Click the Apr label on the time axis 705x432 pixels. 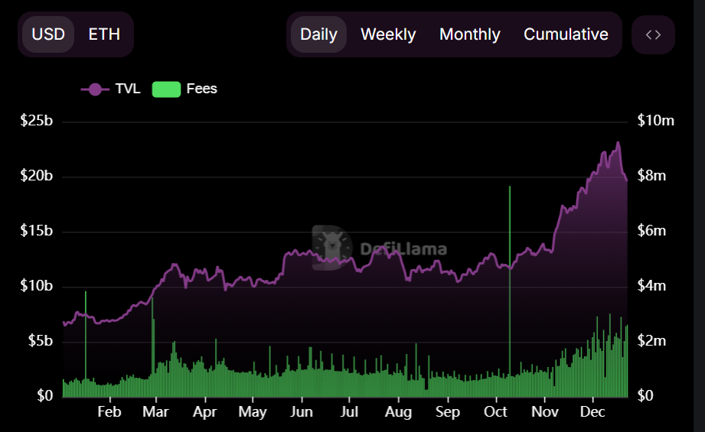tap(204, 412)
